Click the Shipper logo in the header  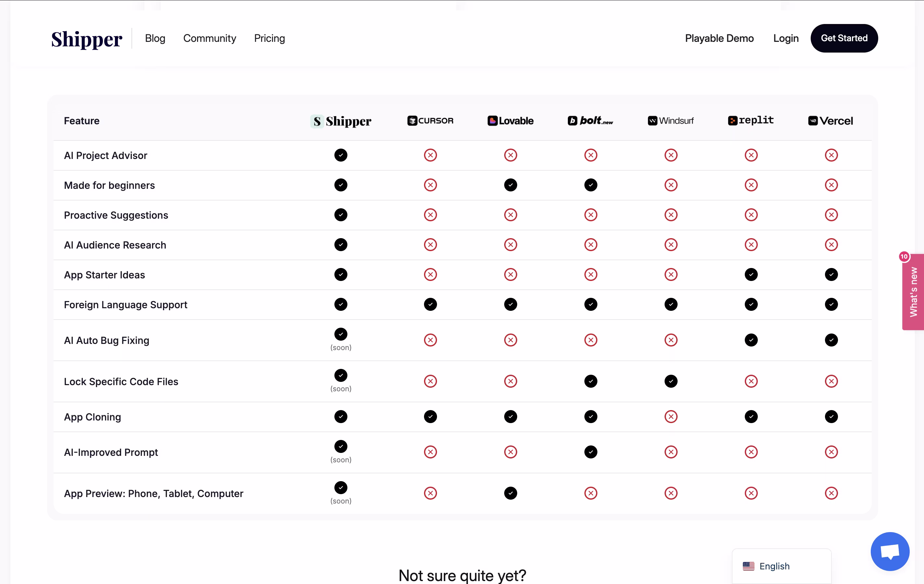87,39
